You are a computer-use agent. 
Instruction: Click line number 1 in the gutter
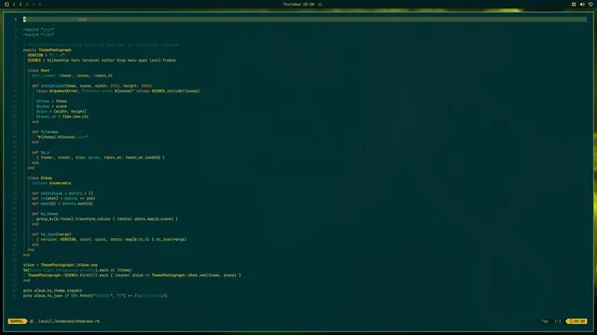pos(16,19)
